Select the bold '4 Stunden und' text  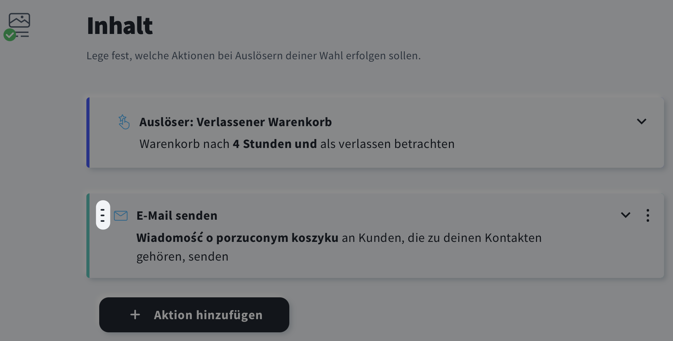coord(275,144)
